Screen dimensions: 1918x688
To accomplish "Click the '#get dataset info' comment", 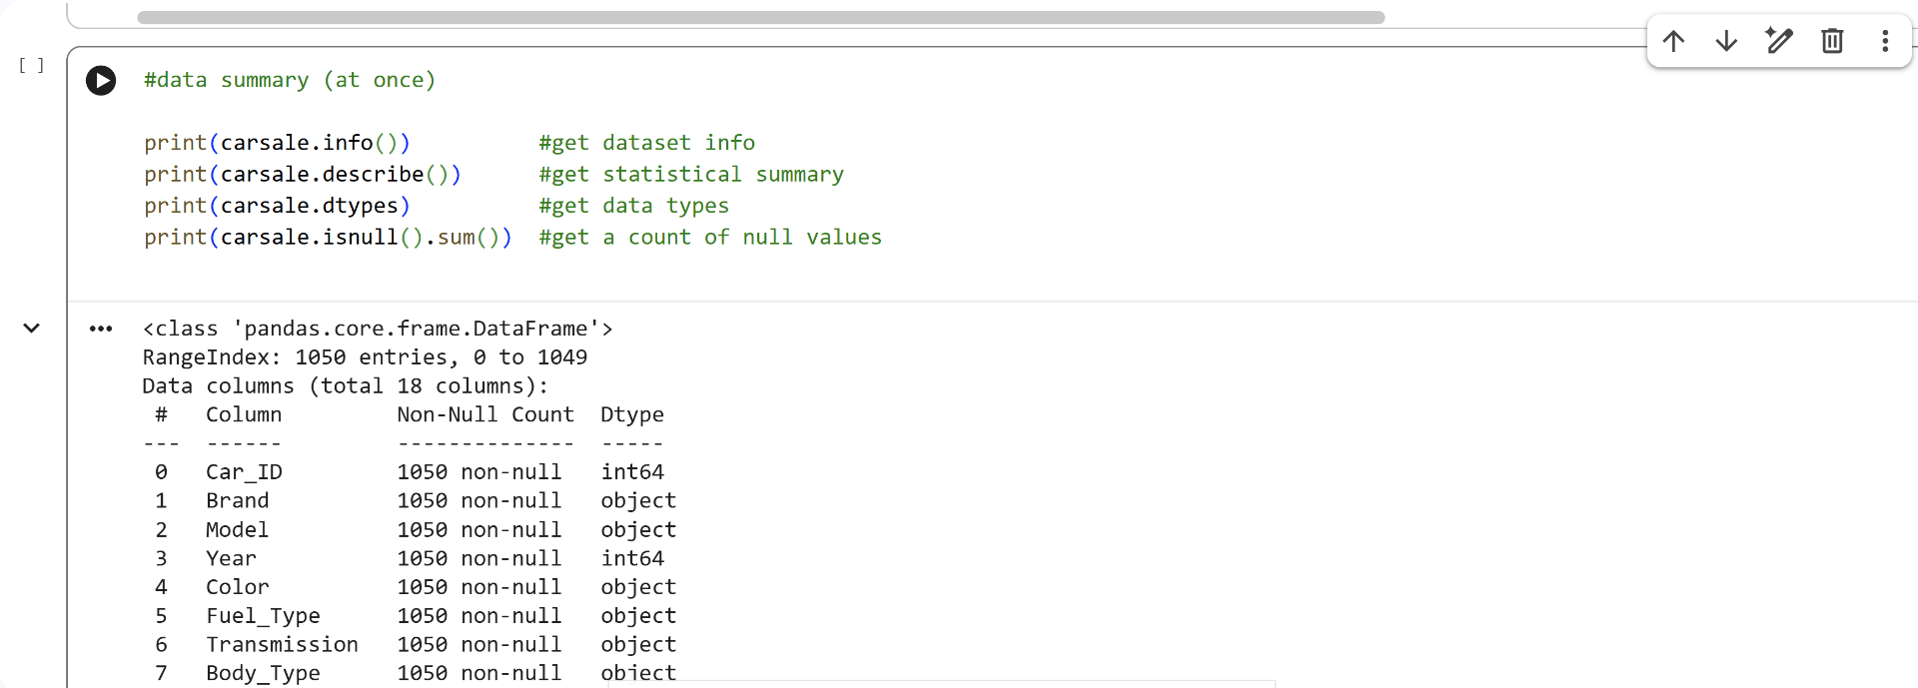I will pyautogui.click(x=647, y=143).
